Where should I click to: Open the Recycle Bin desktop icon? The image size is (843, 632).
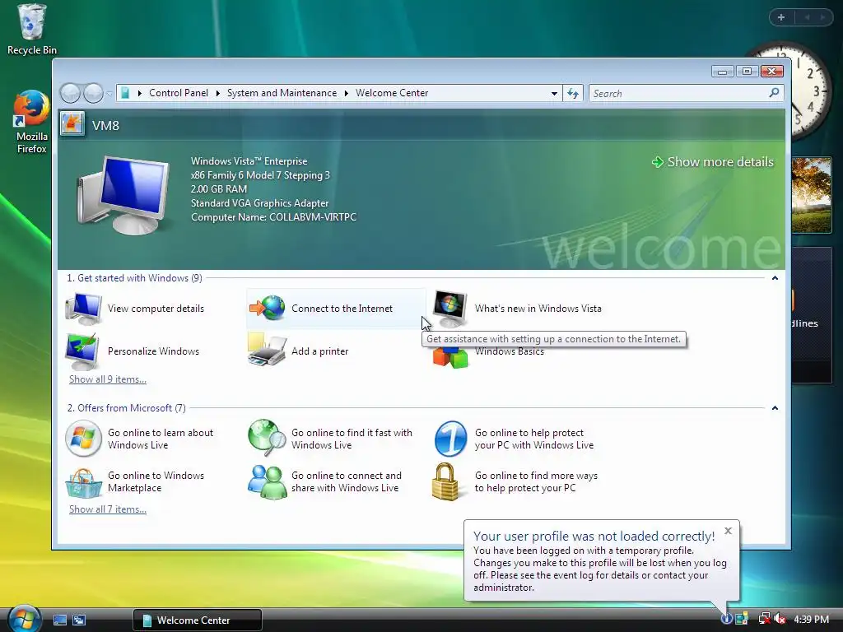tap(32, 30)
